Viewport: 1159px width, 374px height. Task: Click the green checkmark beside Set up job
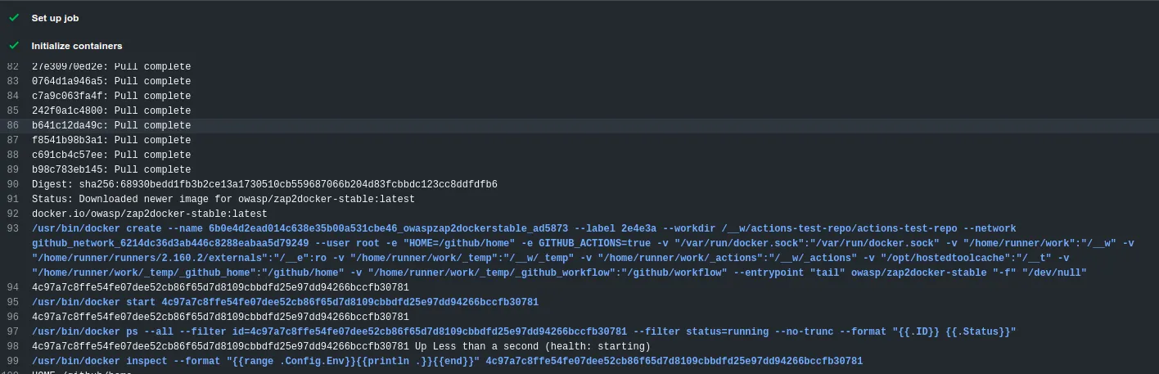(14, 17)
